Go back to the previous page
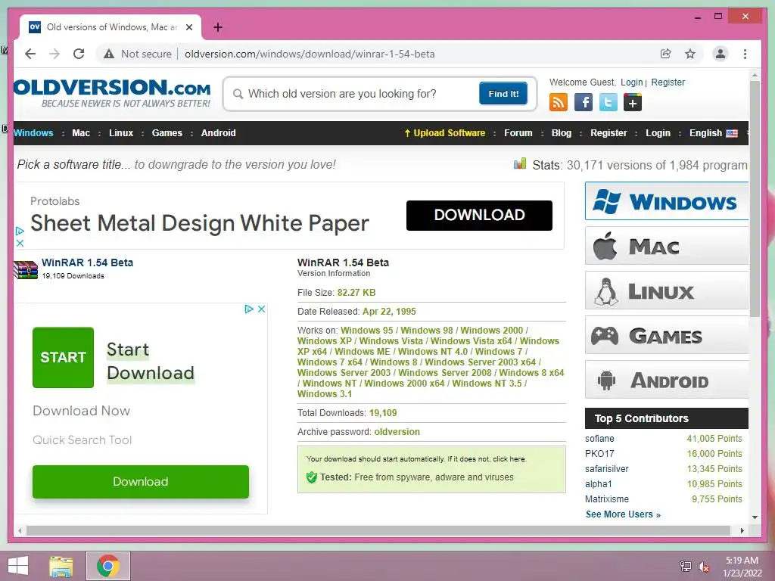This screenshot has height=581, width=775. click(30, 54)
